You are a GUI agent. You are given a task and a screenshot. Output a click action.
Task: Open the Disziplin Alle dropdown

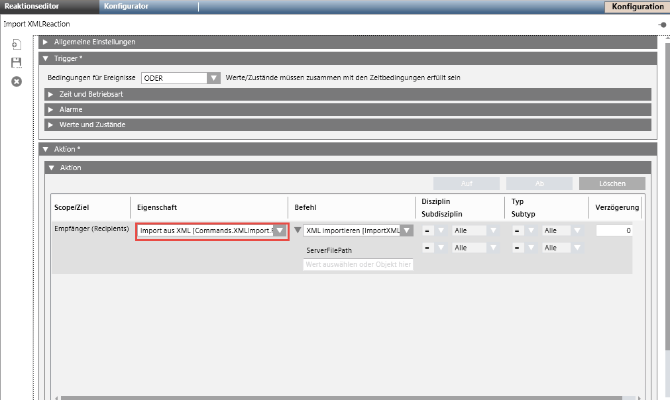click(x=475, y=230)
